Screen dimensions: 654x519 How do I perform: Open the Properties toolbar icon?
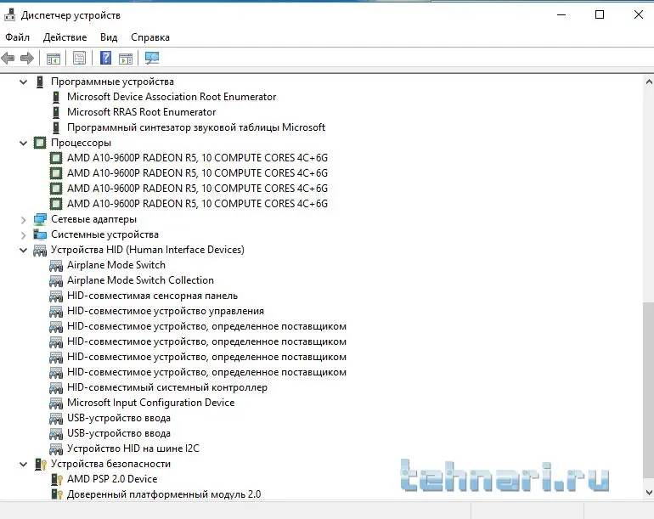(x=79, y=58)
